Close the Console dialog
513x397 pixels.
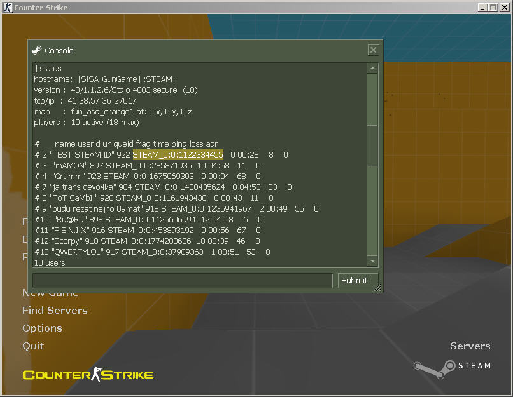click(x=373, y=50)
